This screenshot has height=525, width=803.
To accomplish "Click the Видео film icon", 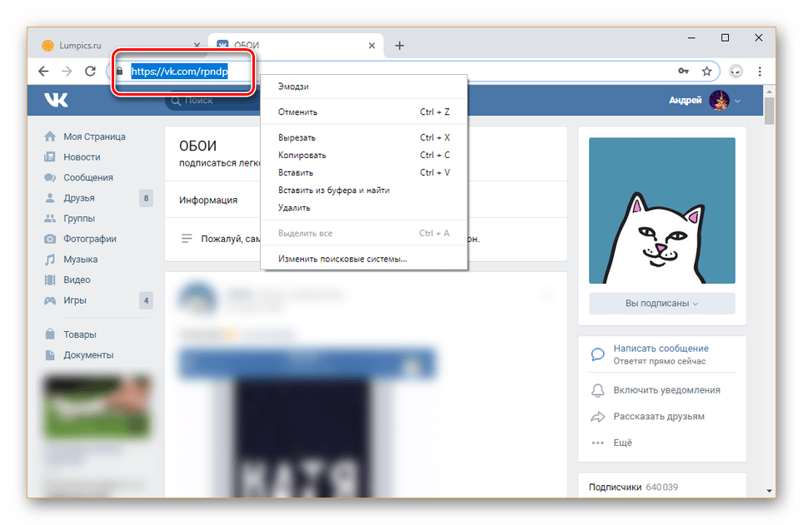I will coord(50,280).
